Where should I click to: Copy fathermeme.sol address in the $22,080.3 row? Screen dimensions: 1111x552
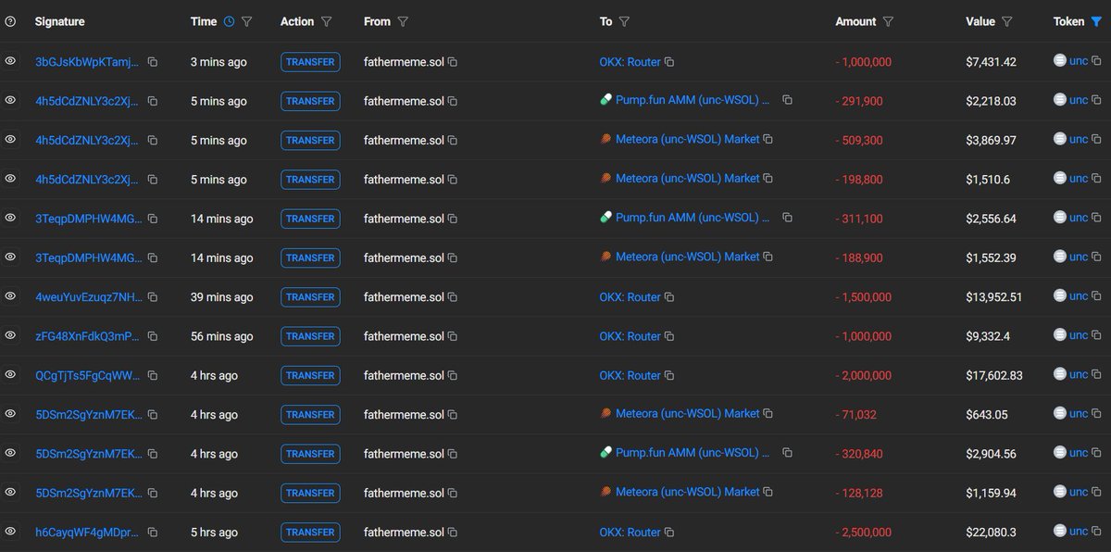(x=453, y=533)
